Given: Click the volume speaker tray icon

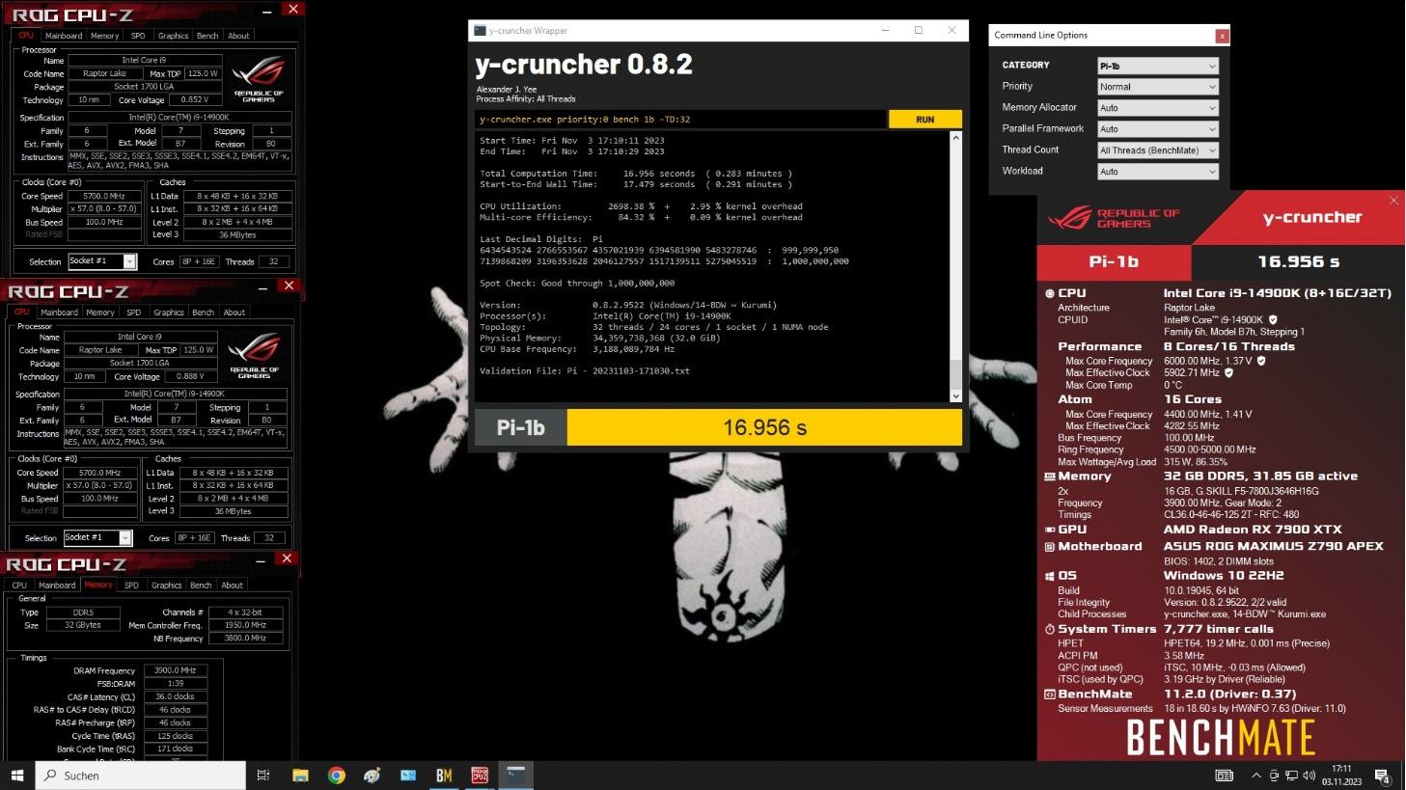Looking at the screenshot, I should point(1309,775).
